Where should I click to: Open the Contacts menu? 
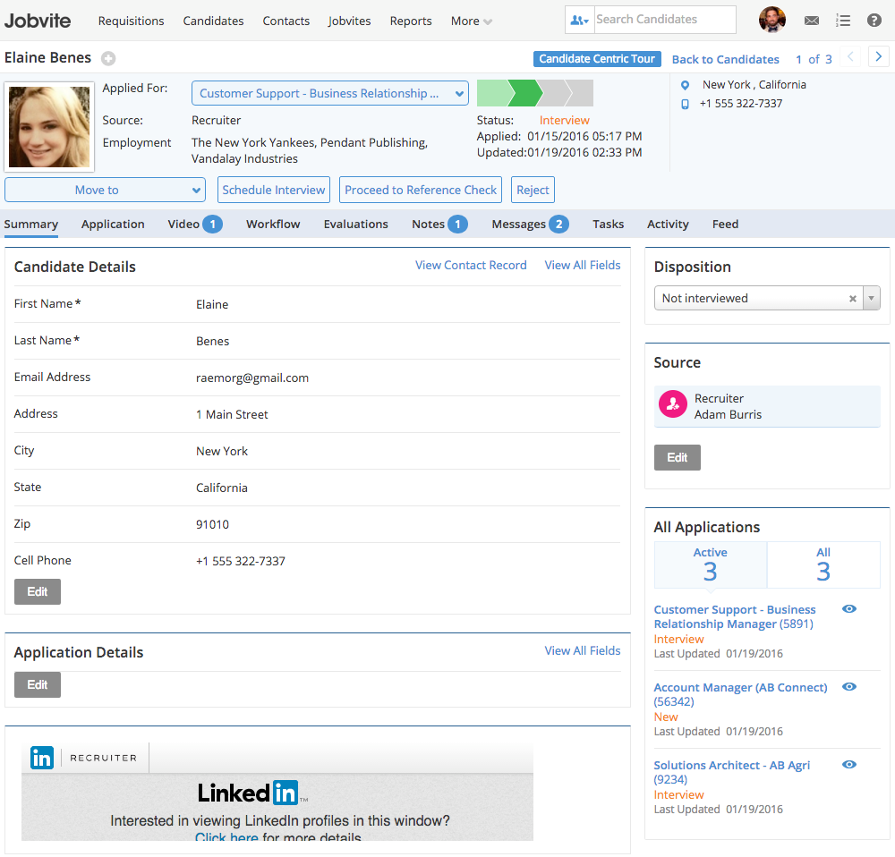tap(286, 21)
